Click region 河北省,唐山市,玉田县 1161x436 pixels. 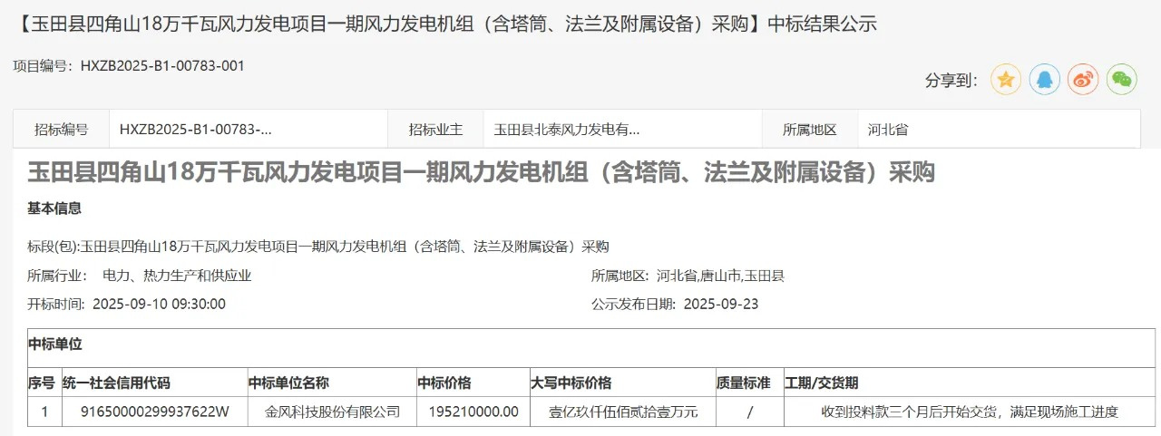[721, 276]
